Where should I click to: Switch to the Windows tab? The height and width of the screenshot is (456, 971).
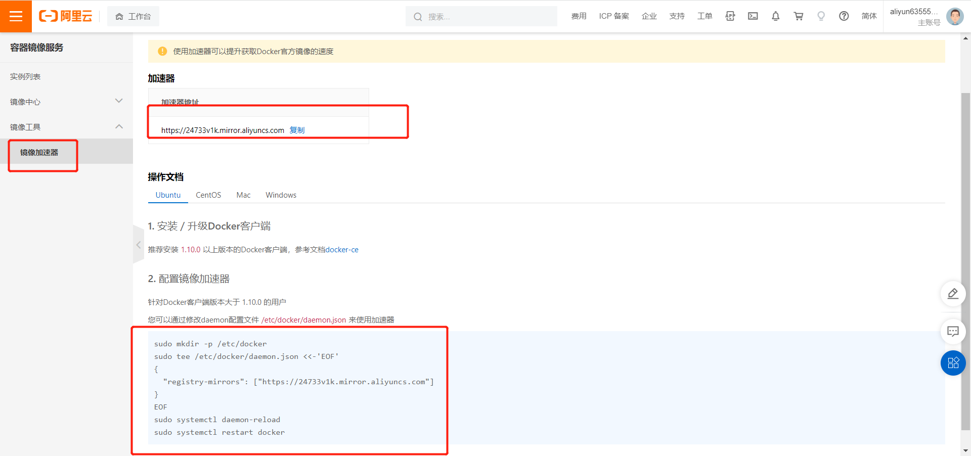281,195
